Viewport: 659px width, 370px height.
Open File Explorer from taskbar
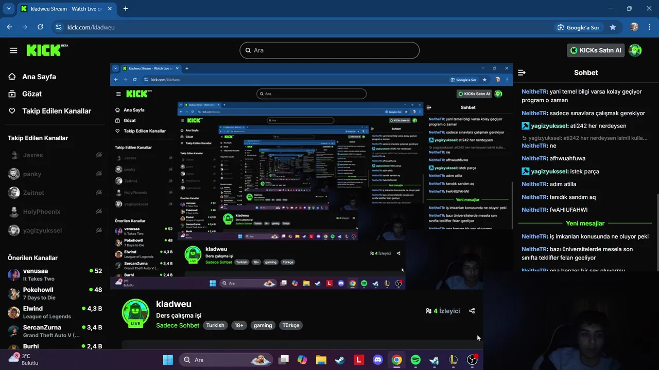click(321, 360)
